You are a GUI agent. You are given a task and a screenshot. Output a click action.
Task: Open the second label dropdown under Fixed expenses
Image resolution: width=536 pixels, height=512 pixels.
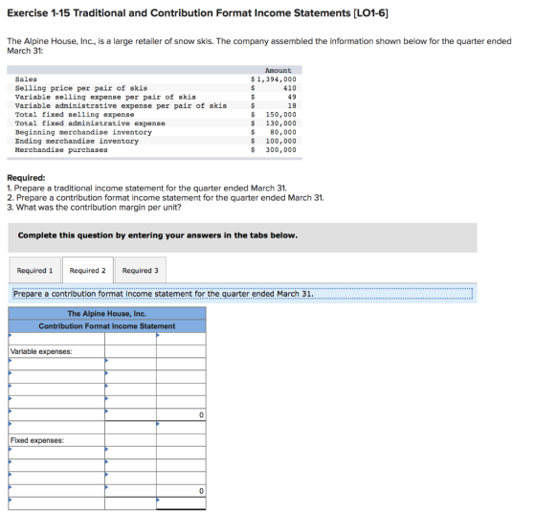click(56, 465)
